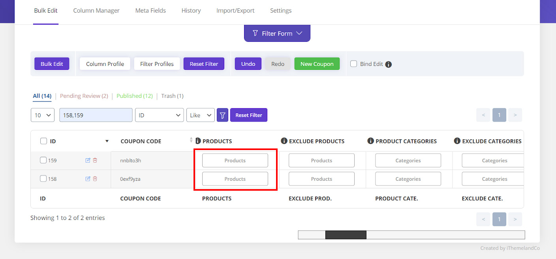Go to next page in top pagination
Image resolution: width=556 pixels, height=259 pixels.
click(515, 115)
